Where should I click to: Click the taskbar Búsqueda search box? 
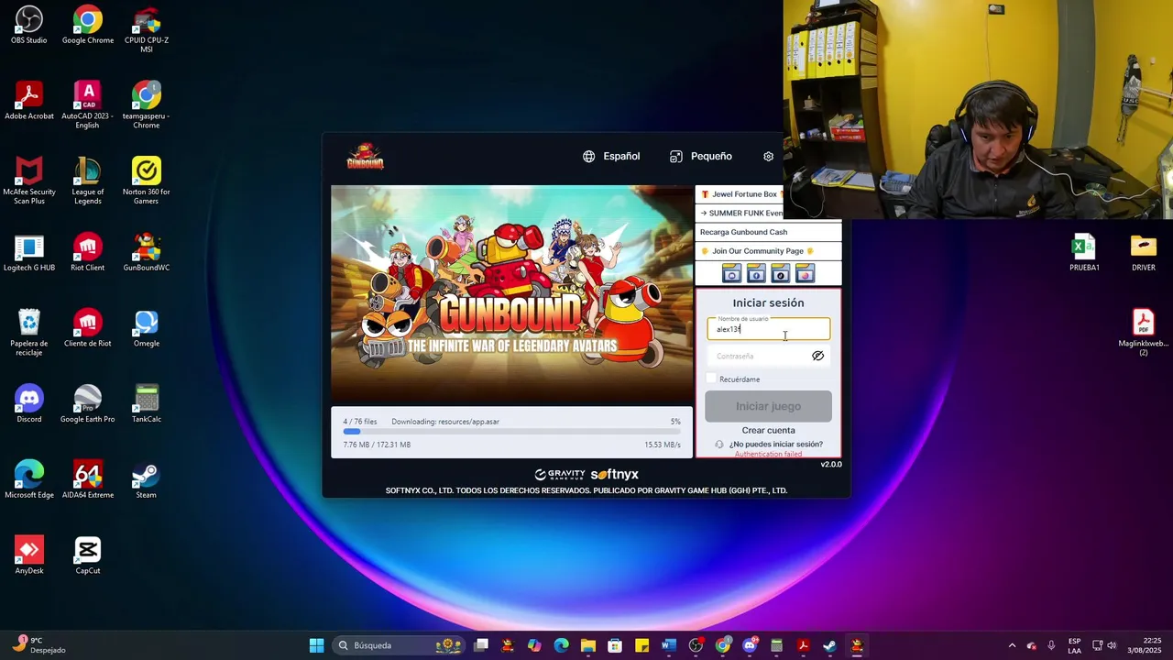click(399, 645)
